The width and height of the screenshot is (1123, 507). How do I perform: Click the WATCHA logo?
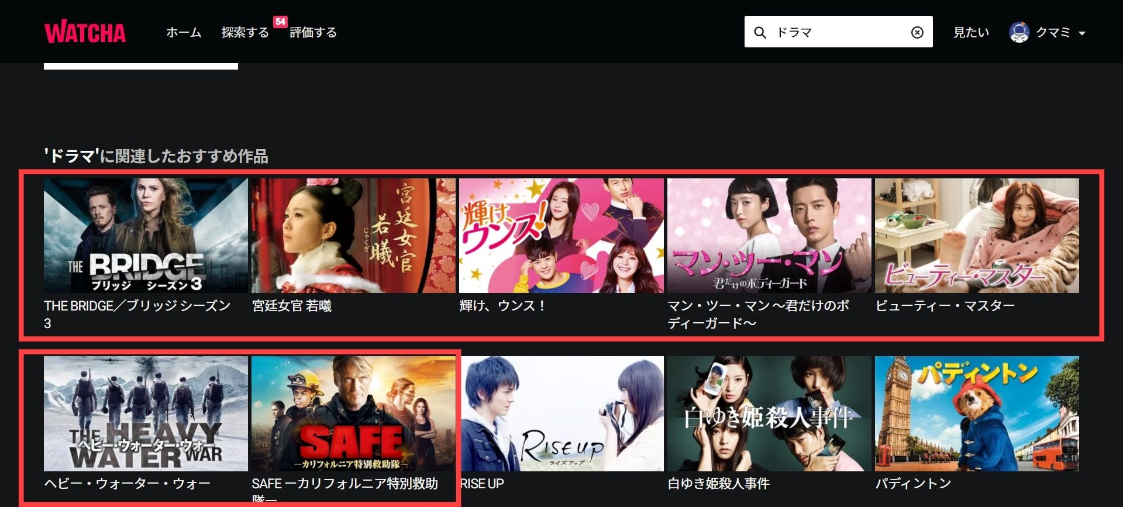(x=85, y=33)
